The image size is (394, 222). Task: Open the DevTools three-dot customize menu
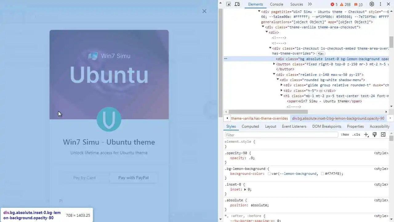coord(380,4)
